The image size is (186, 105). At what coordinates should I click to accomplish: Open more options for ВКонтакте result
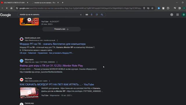(57, 62)
